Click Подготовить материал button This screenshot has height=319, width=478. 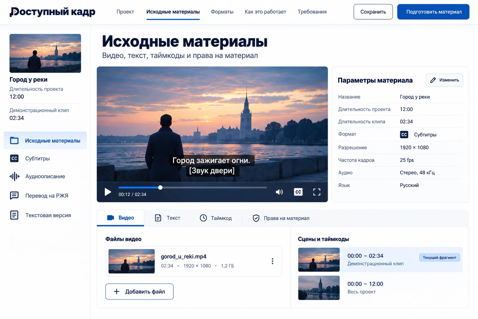coord(433,12)
